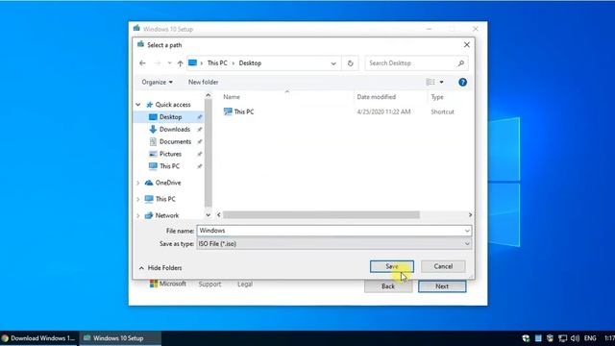This screenshot has width=615, height=346.
Task: Refresh the Desktop folder view
Action: pos(350,63)
